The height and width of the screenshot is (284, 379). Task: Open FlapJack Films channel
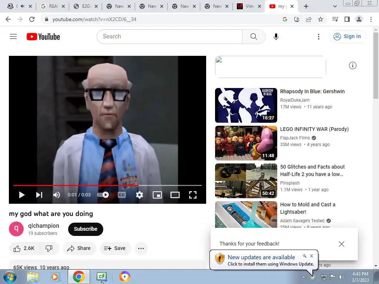coord(295,138)
